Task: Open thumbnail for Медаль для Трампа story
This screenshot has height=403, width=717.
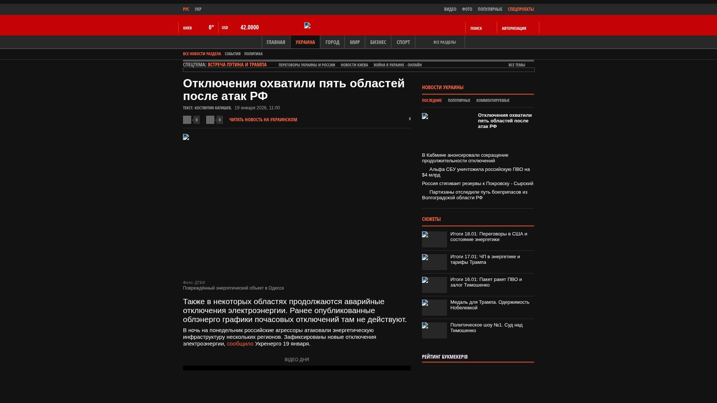Action: 434,307
